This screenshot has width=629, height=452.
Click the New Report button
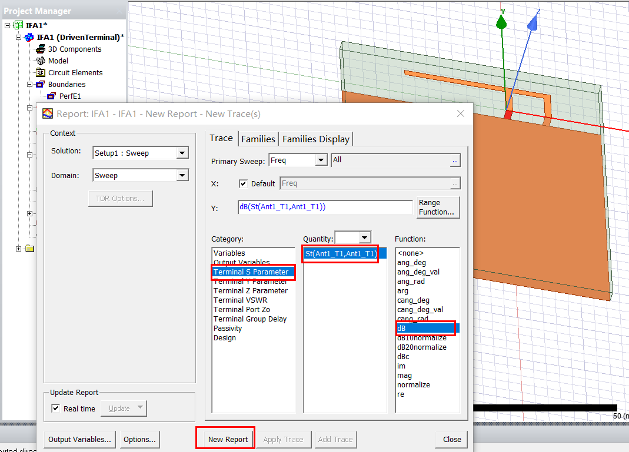click(225, 439)
